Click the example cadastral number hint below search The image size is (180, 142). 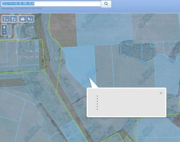[x=22, y=9]
